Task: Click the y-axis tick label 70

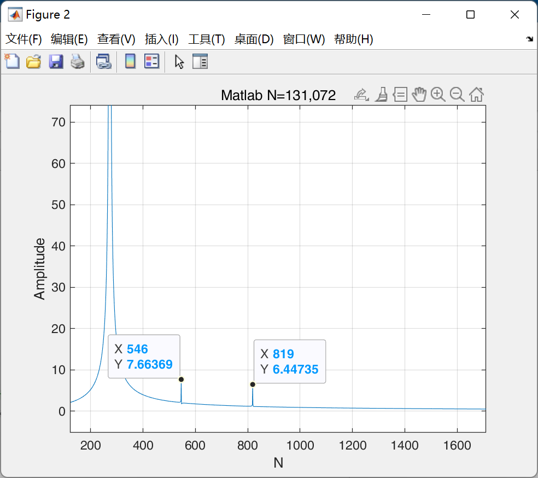Action: point(59,122)
